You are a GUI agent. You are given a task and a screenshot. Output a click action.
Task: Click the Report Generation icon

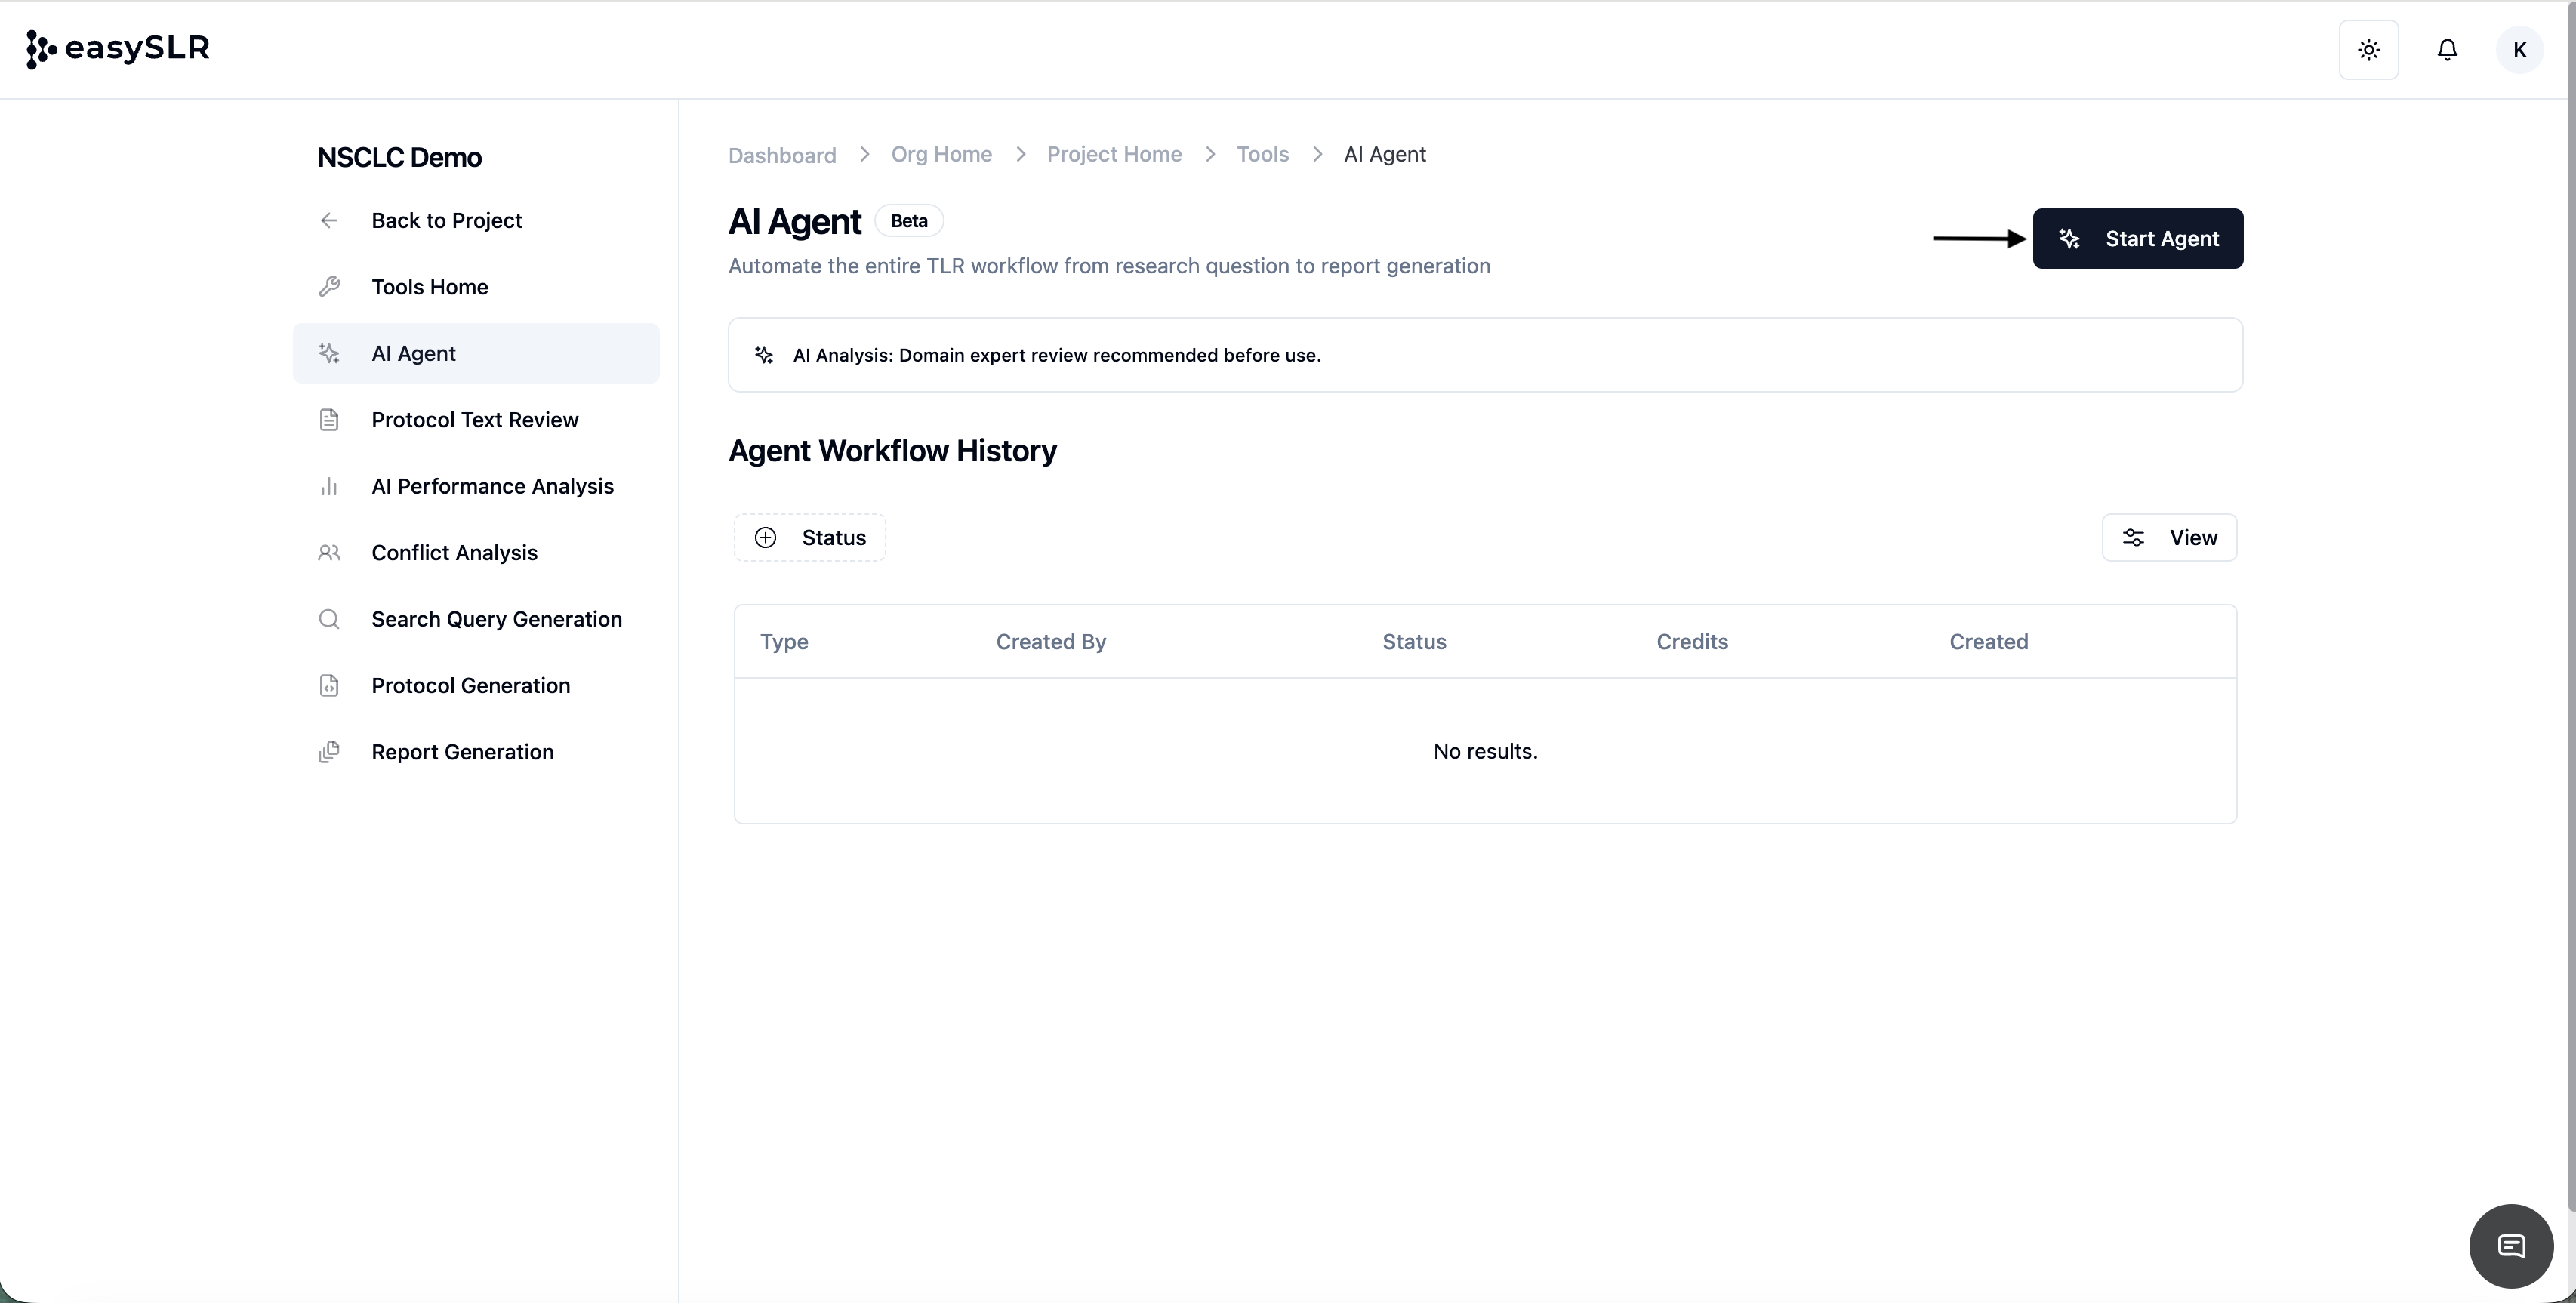[x=329, y=752]
